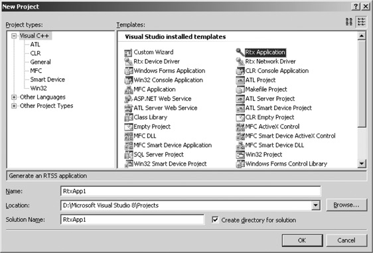This screenshot has height=253, width=373.
Task: Click OK to create the project
Action: (x=303, y=240)
